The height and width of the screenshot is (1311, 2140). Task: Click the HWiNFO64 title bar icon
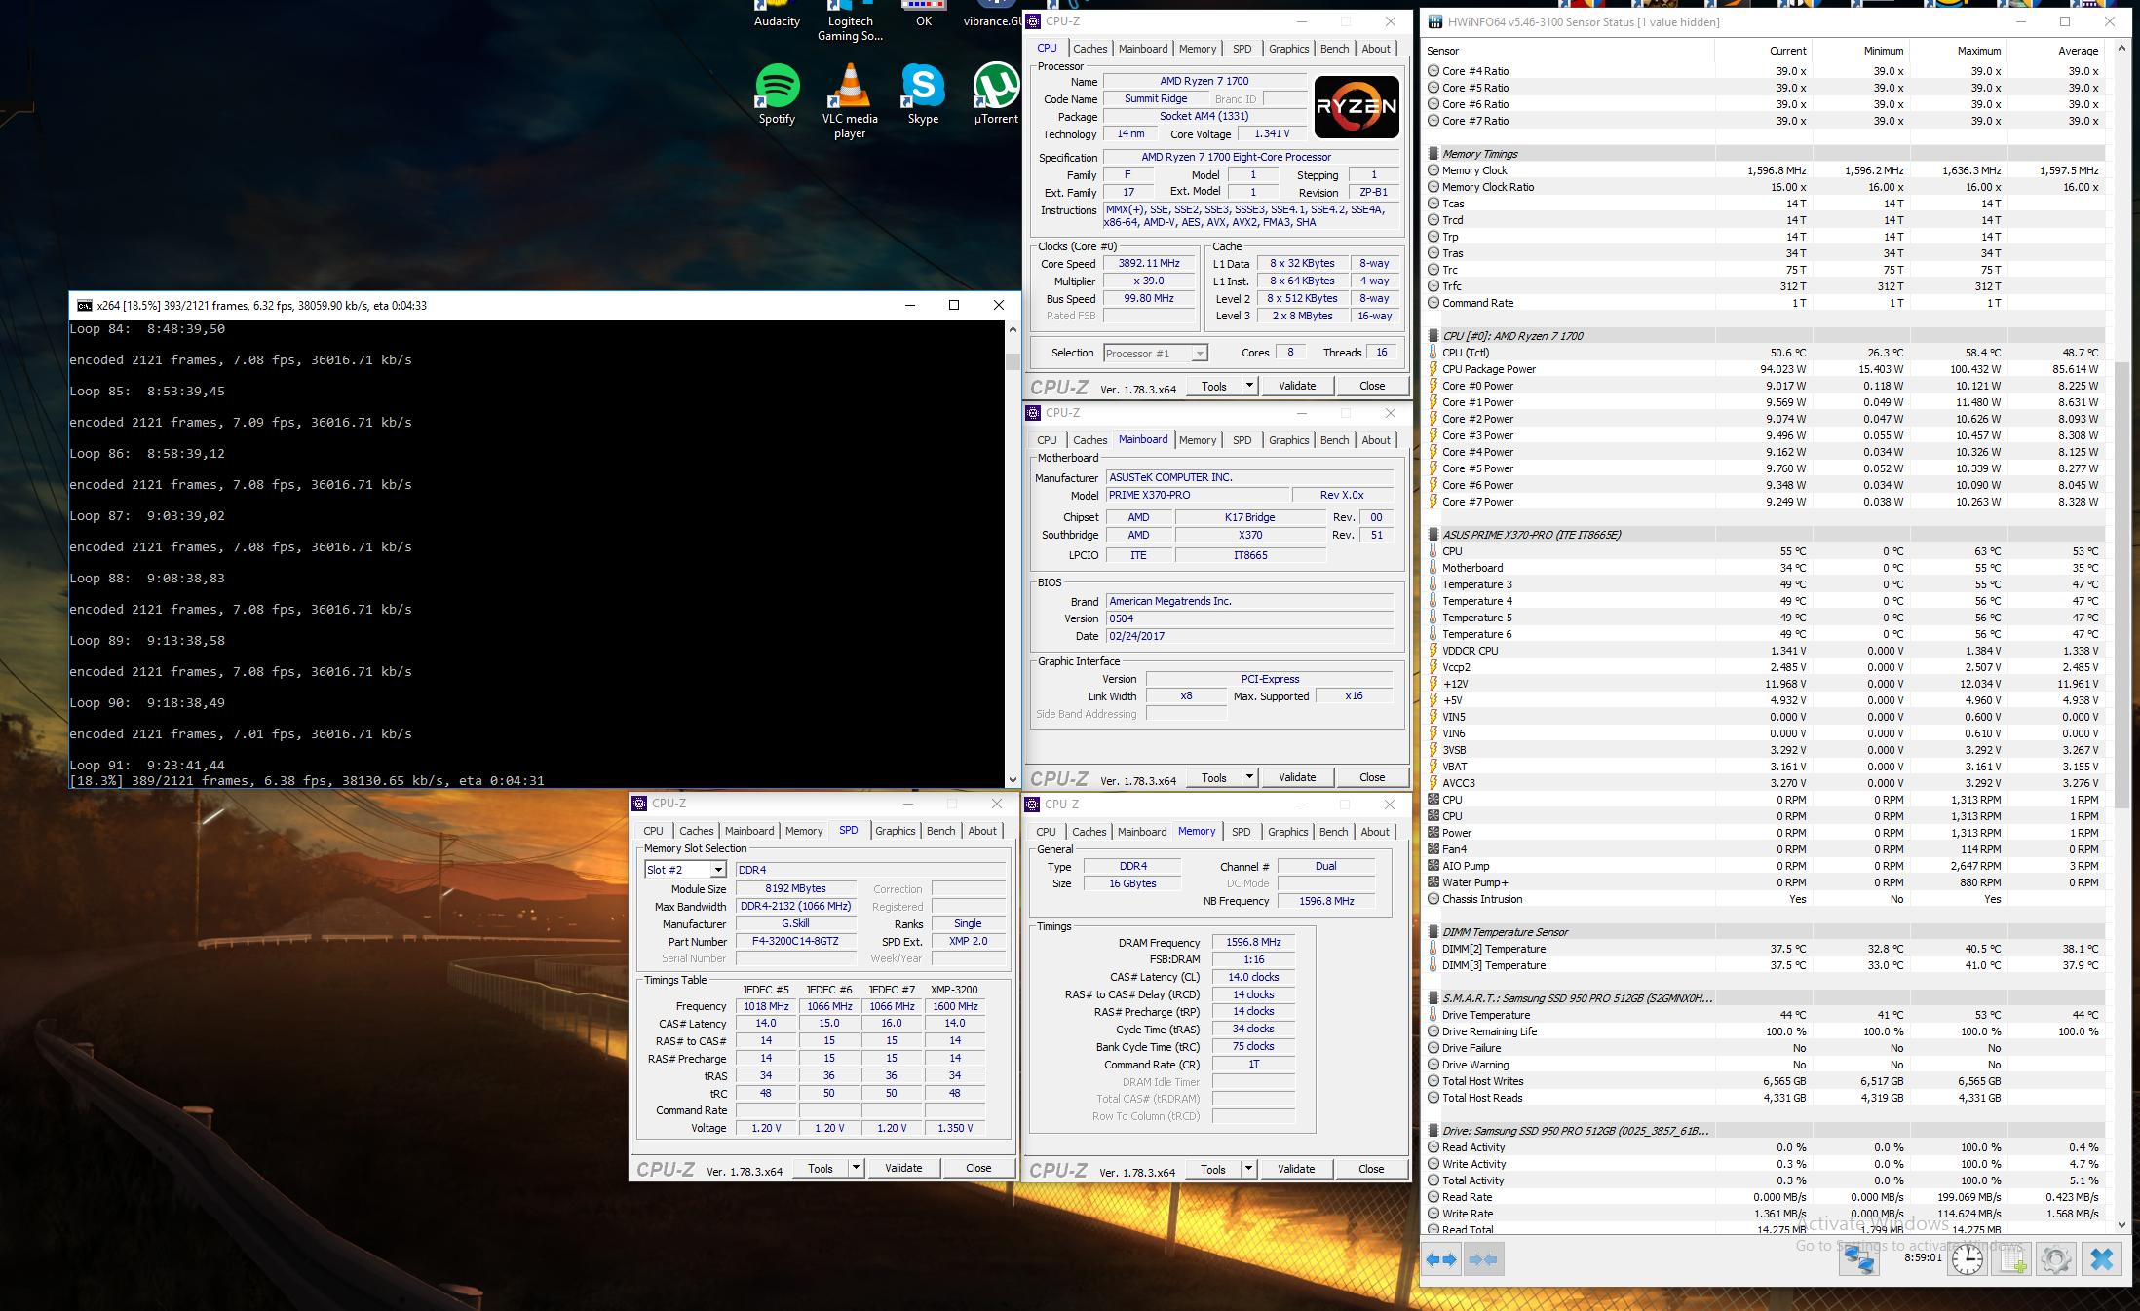pos(1434,21)
